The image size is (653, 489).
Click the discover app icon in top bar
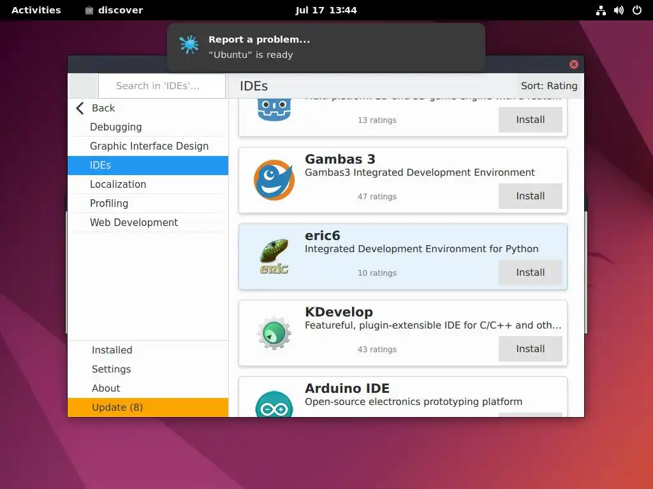89,10
